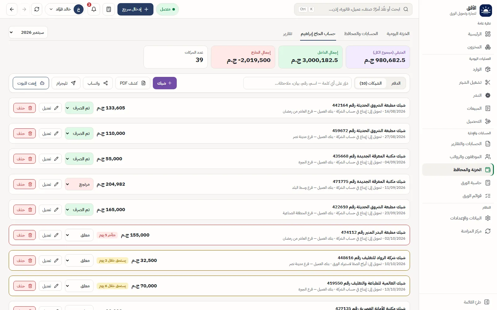The image size is (497, 310).
Task: Edit cheque 459672
Action: (x=50, y=133)
